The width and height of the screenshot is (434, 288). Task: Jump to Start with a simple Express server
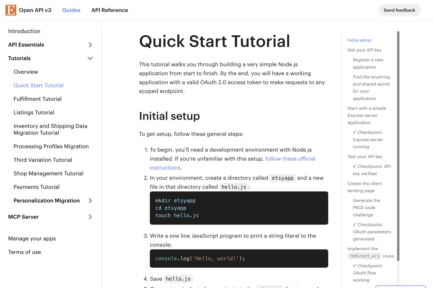pyautogui.click(x=367, y=116)
